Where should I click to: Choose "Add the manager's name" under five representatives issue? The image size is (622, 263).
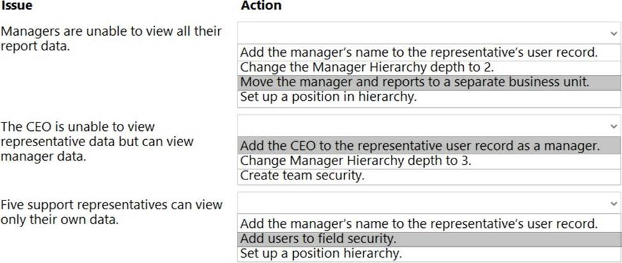(418, 223)
